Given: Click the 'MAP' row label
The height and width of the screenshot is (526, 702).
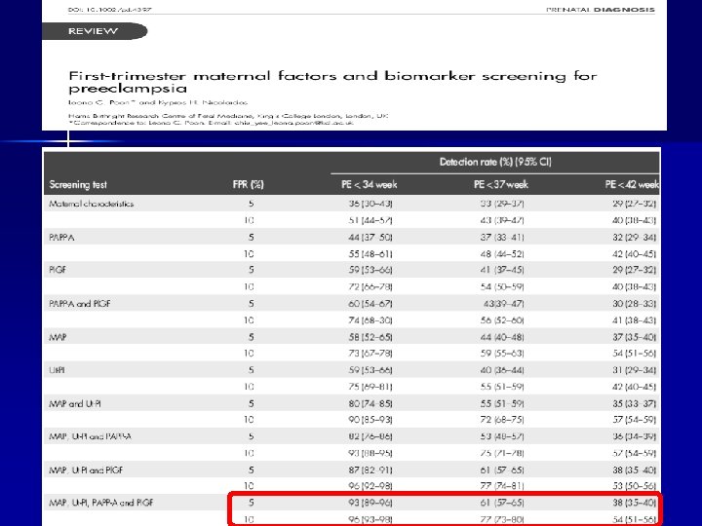Looking at the screenshot, I should [58, 337].
